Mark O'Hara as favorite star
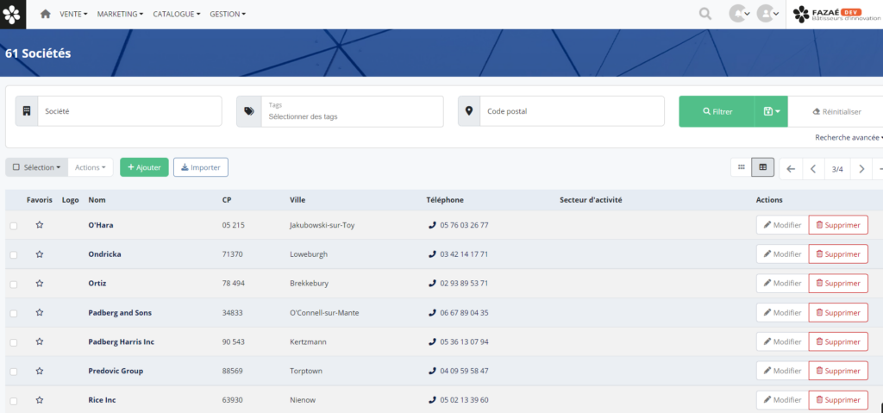Screen dimensions: 883x413 [40, 225]
